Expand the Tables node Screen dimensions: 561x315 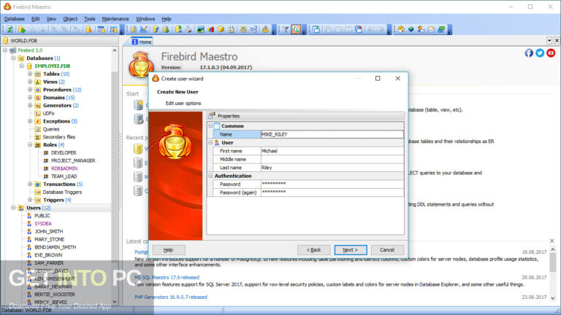pyautogui.click(x=30, y=74)
